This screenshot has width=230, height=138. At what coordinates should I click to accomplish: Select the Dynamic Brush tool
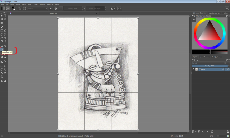pyautogui.click(x=2, y=41)
